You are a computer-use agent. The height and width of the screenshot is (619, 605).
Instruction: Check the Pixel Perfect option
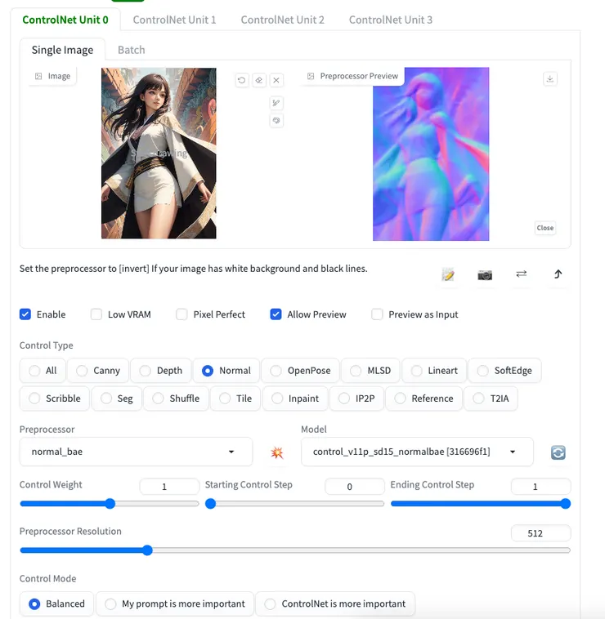point(181,314)
